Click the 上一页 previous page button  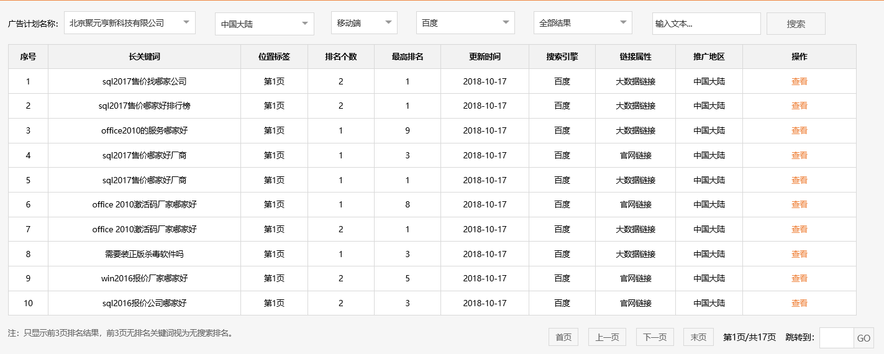(x=607, y=337)
